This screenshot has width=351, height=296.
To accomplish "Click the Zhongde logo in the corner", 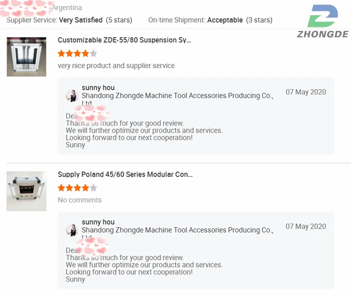I will coord(323,21).
